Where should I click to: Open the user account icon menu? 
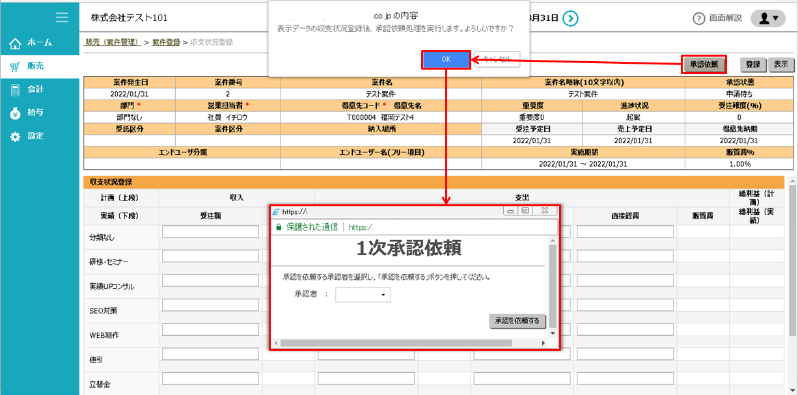(768, 18)
